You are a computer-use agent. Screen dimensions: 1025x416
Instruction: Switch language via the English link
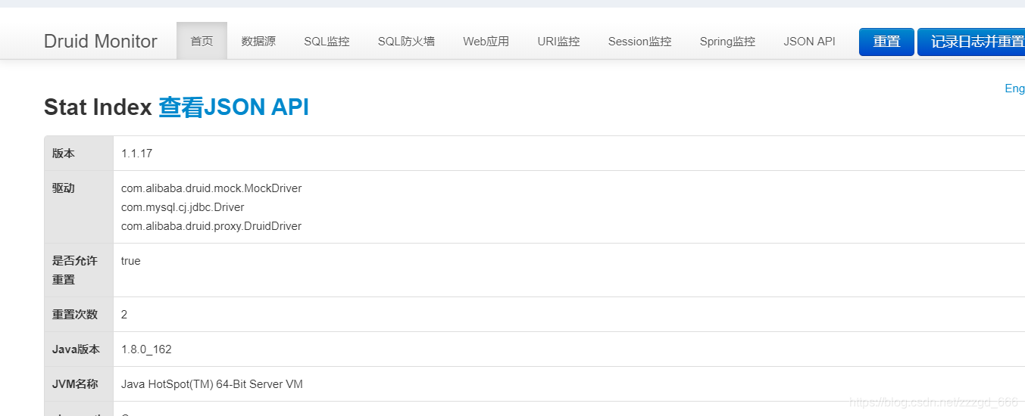tap(1015, 88)
